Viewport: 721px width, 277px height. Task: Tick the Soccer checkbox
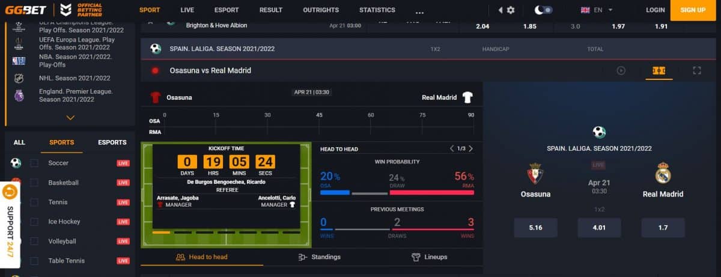[34, 163]
